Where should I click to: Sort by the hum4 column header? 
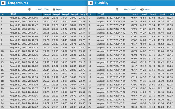click(x=162, y=14)
